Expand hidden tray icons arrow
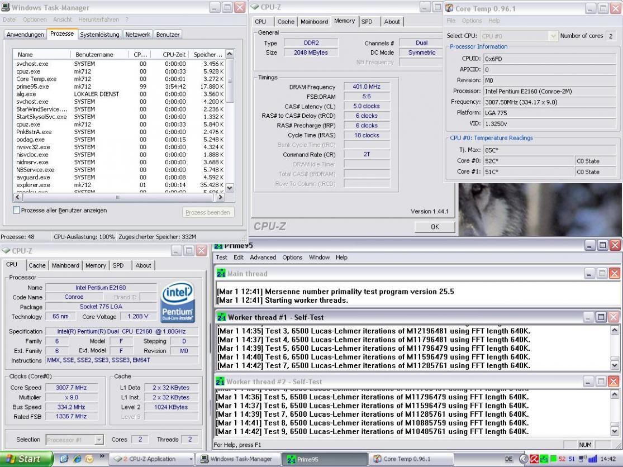The image size is (623, 467). pos(524,459)
